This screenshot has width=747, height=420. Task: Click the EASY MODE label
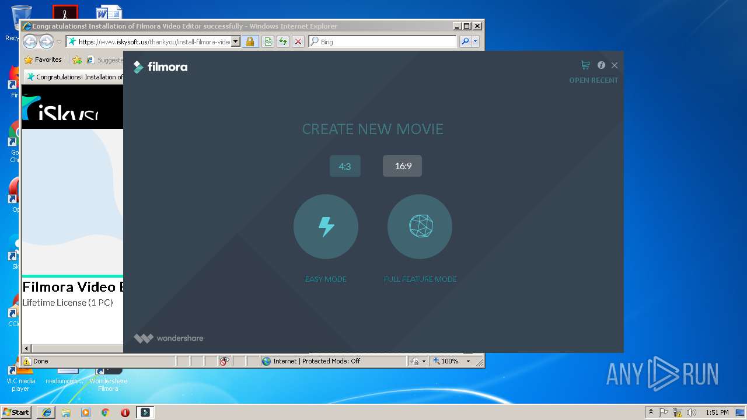[326, 279]
